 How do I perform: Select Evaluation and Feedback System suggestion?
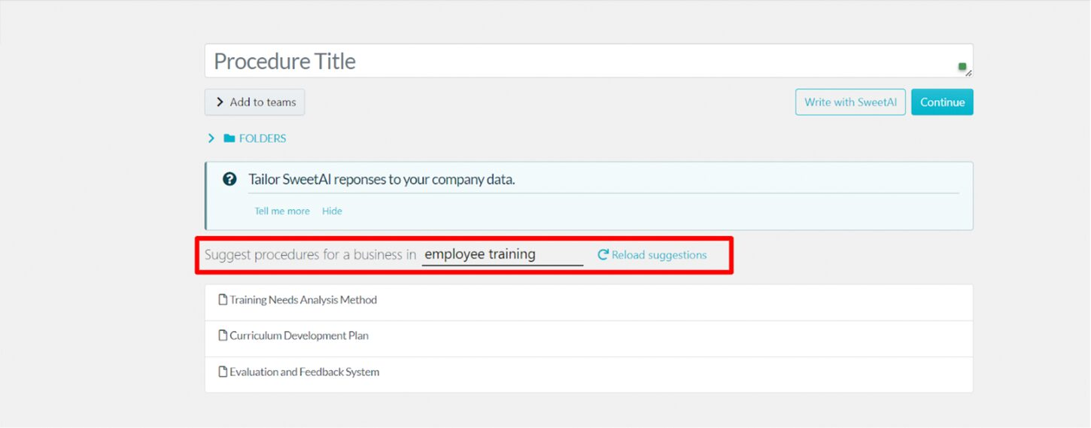click(588, 375)
